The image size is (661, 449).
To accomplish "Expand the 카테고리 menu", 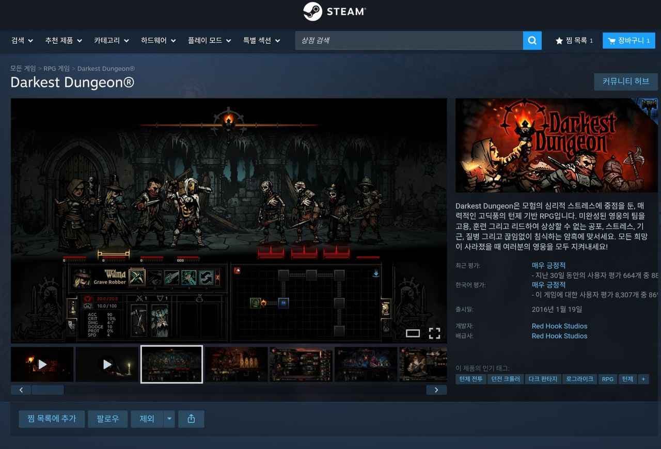I will pos(112,41).
